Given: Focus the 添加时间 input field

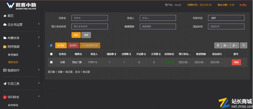Looking at the screenshot, I should 226,26.
